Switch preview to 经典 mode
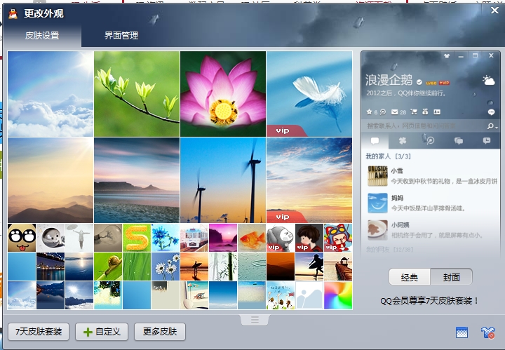The height and width of the screenshot is (350, 505). point(410,277)
